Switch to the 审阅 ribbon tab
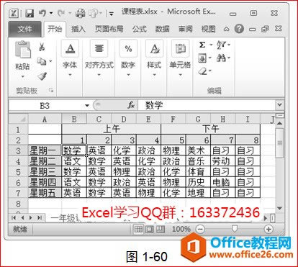Screen dimensions: 298x267 (185, 29)
